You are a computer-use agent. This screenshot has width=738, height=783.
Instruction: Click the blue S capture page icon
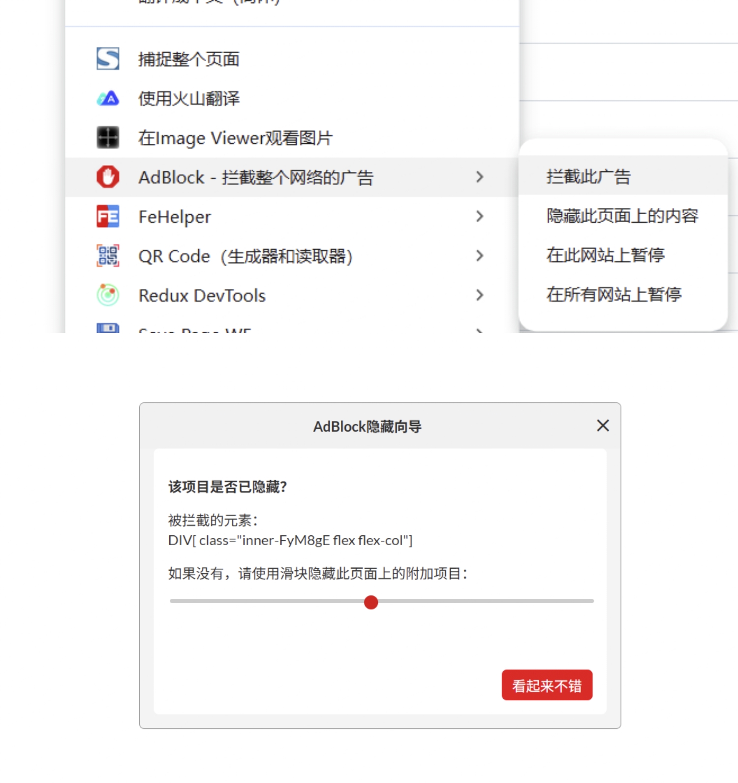point(108,59)
